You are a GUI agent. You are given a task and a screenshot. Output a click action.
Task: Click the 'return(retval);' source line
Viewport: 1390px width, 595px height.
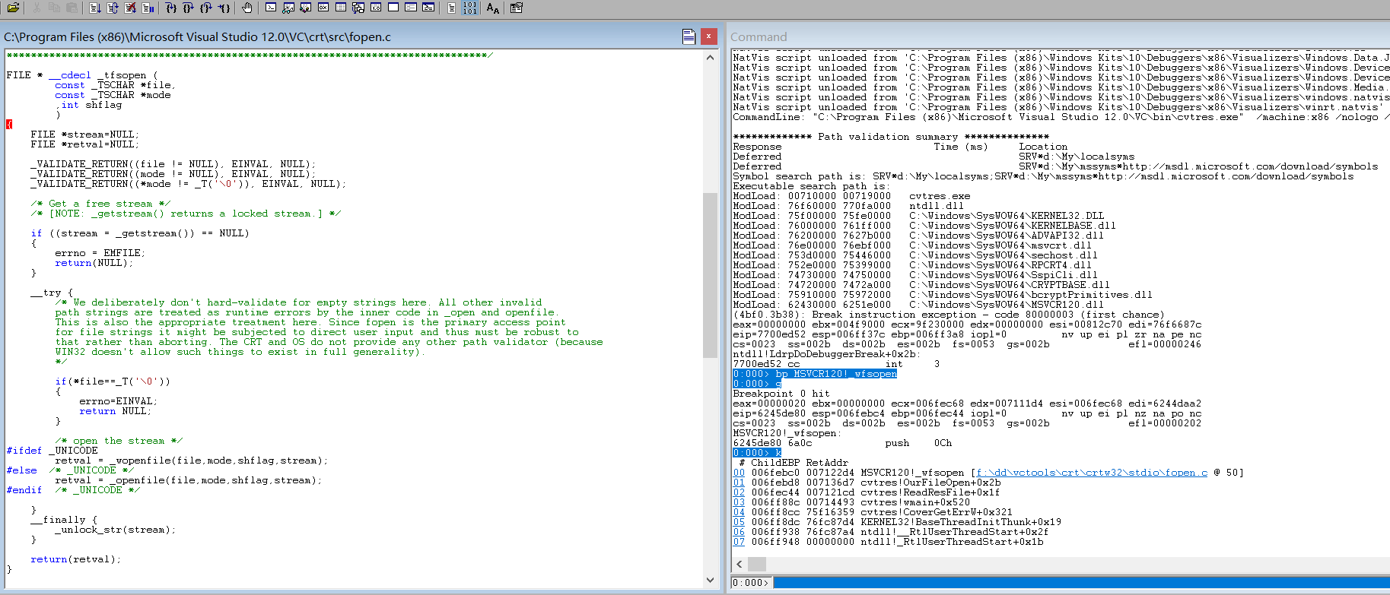pos(76,559)
